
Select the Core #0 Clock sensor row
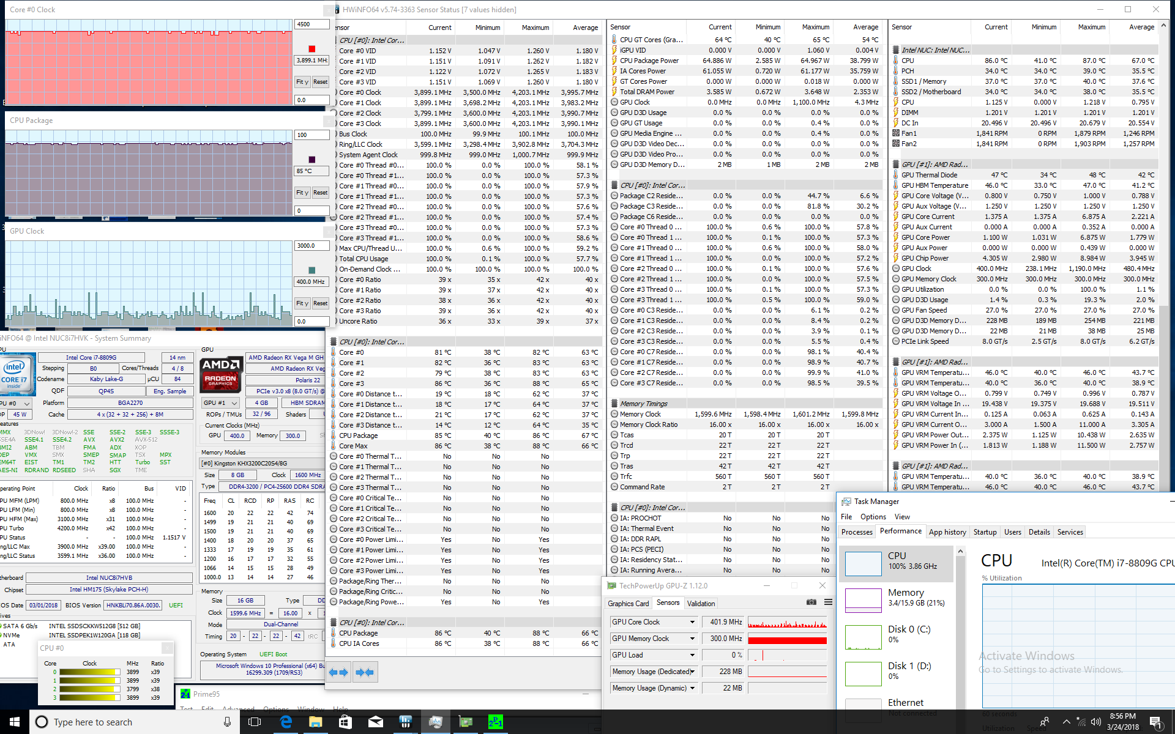(x=465, y=92)
